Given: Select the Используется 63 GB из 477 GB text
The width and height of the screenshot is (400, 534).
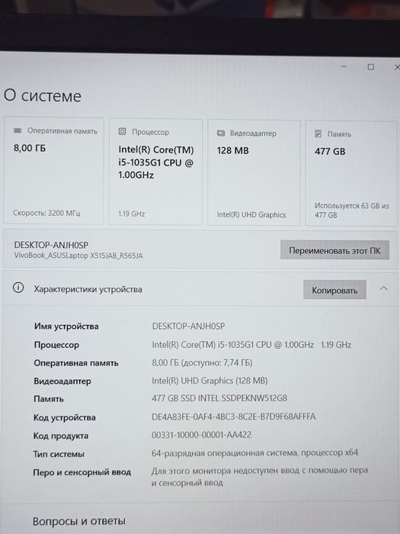Looking at the screenshot, I should tap(352, 210).
